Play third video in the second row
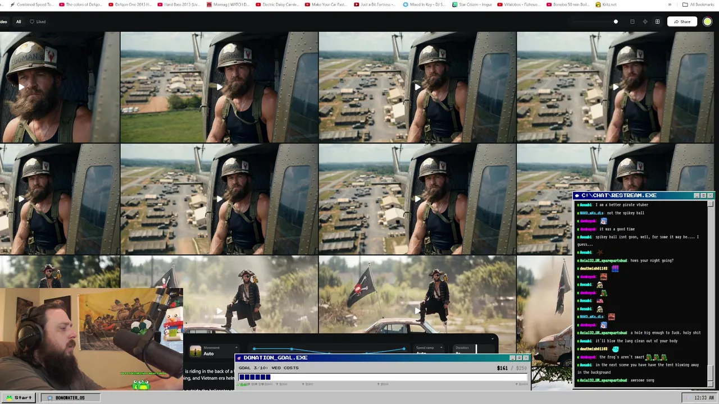The height and width of the screenshot is (404, 719). coord(417,199)
